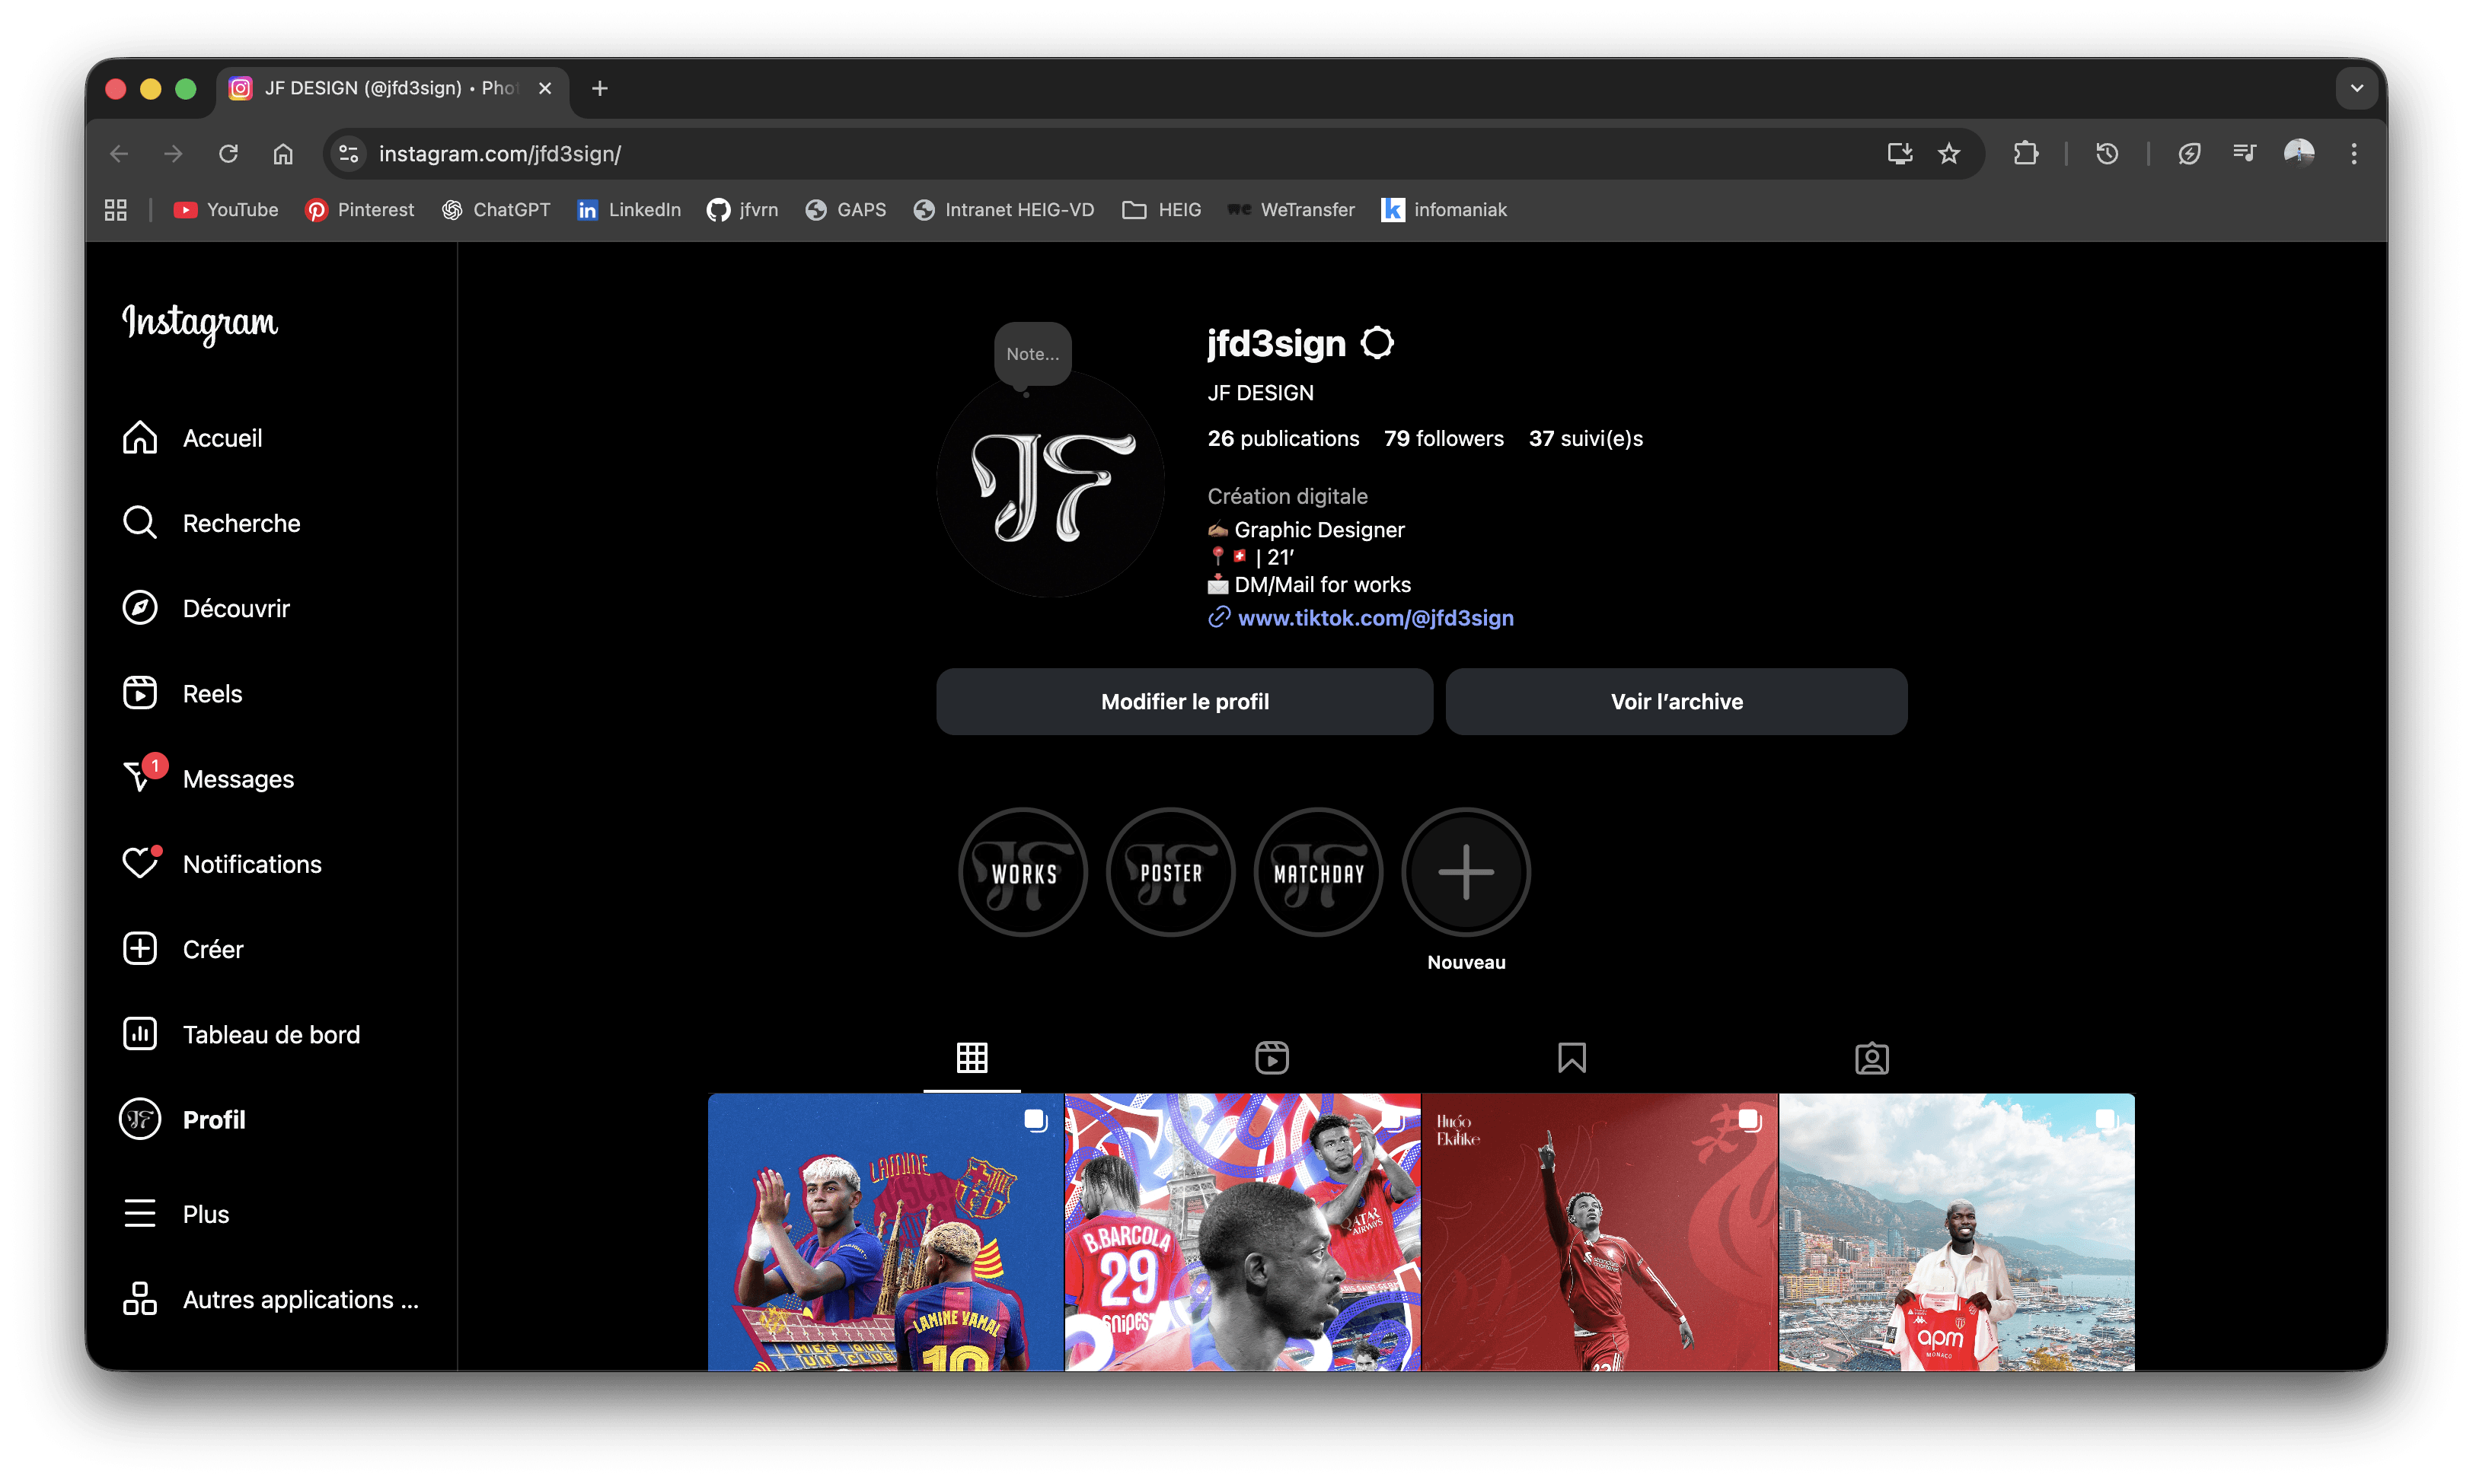Open the Profil avatar in sidebar
The width and height of the screenshot is (2473, 1484).
(139, 1120)
